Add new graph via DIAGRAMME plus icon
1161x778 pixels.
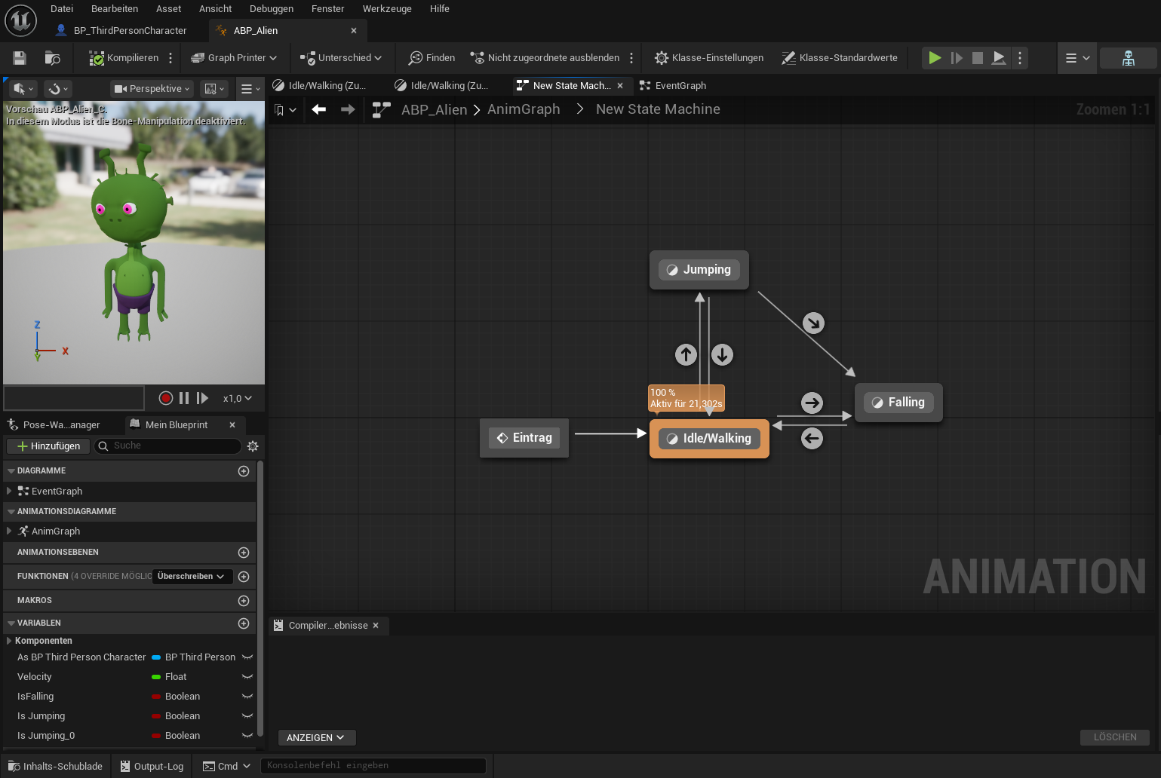[244, 471]
